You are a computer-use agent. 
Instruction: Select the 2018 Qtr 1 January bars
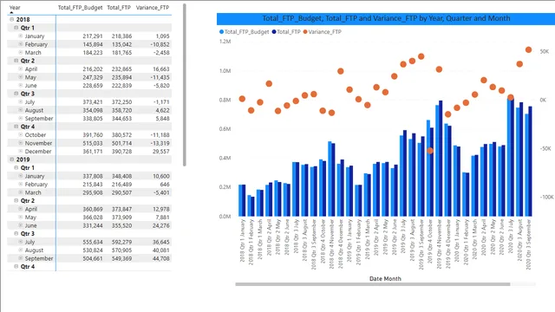242,200
